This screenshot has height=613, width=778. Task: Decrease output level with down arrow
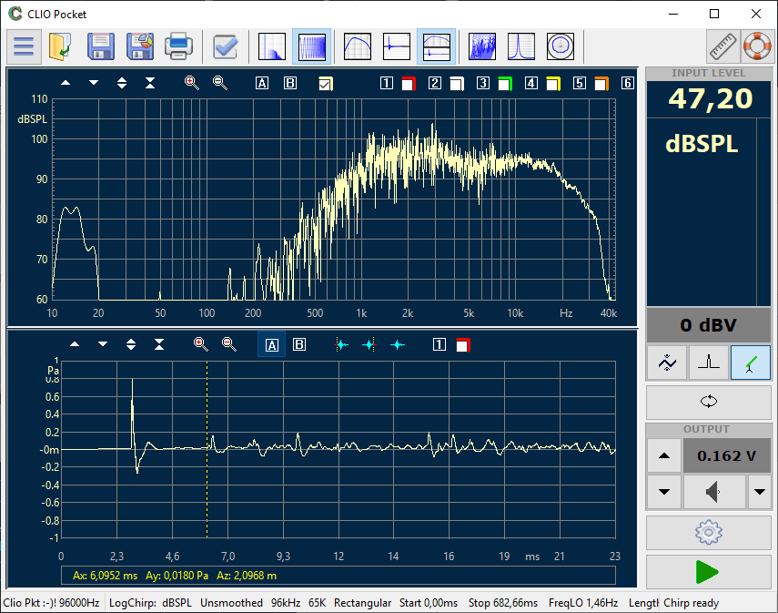[663, 493]
